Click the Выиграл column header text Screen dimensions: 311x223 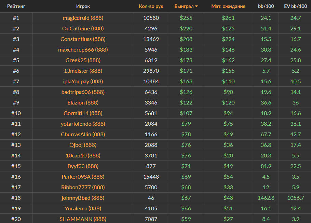click(184, 6)
